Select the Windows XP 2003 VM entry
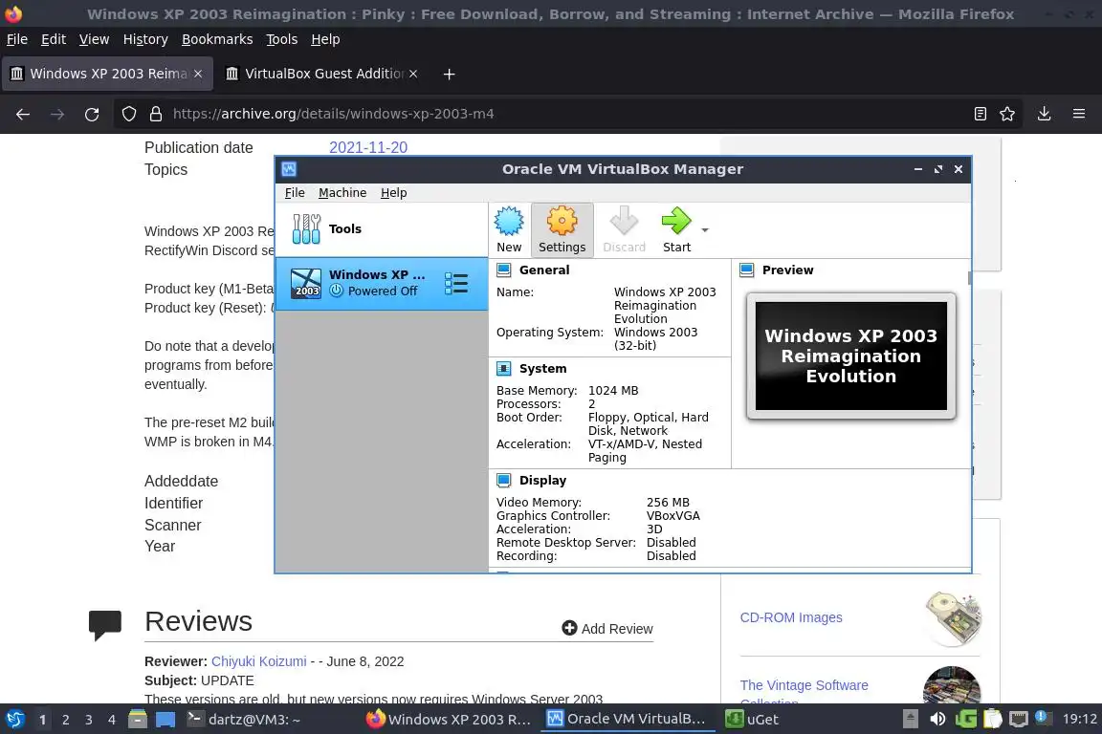The height and width of the screenshot is (734, 1102). point(382,283)
